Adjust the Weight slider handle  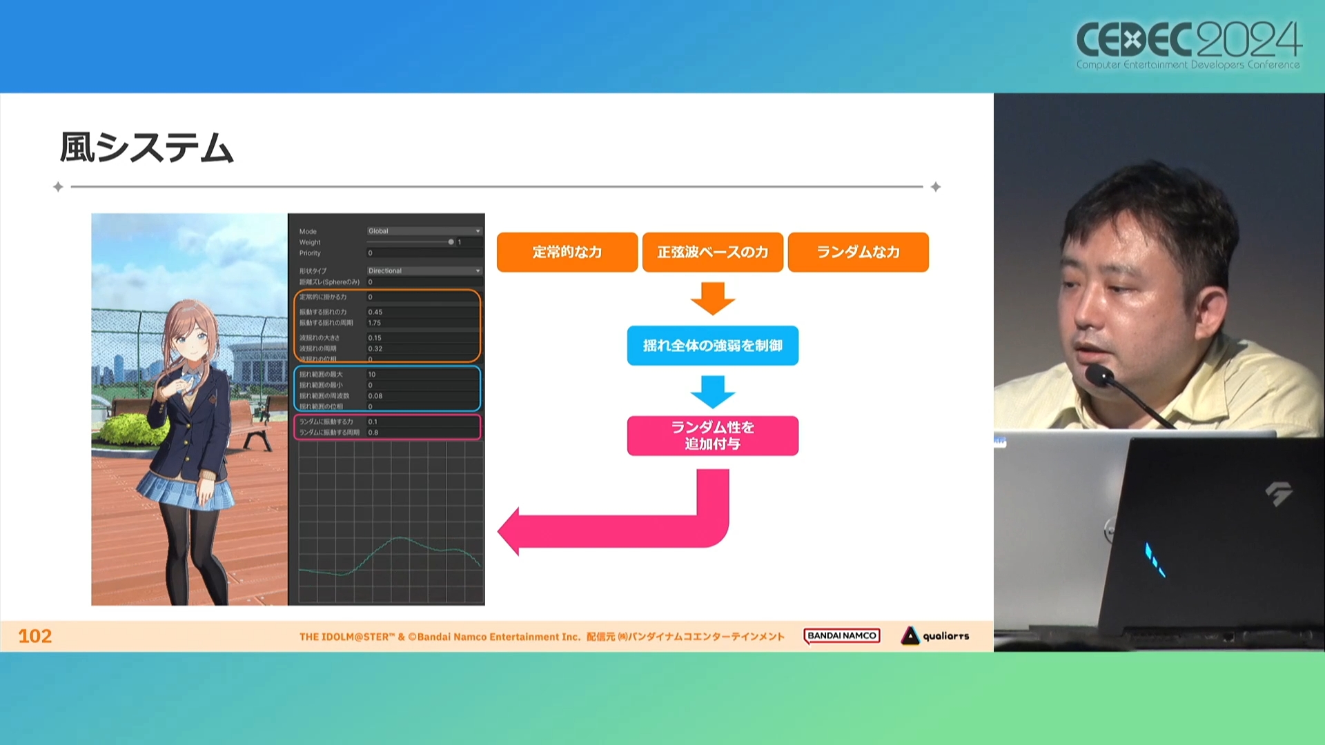[x=451, y=242]
